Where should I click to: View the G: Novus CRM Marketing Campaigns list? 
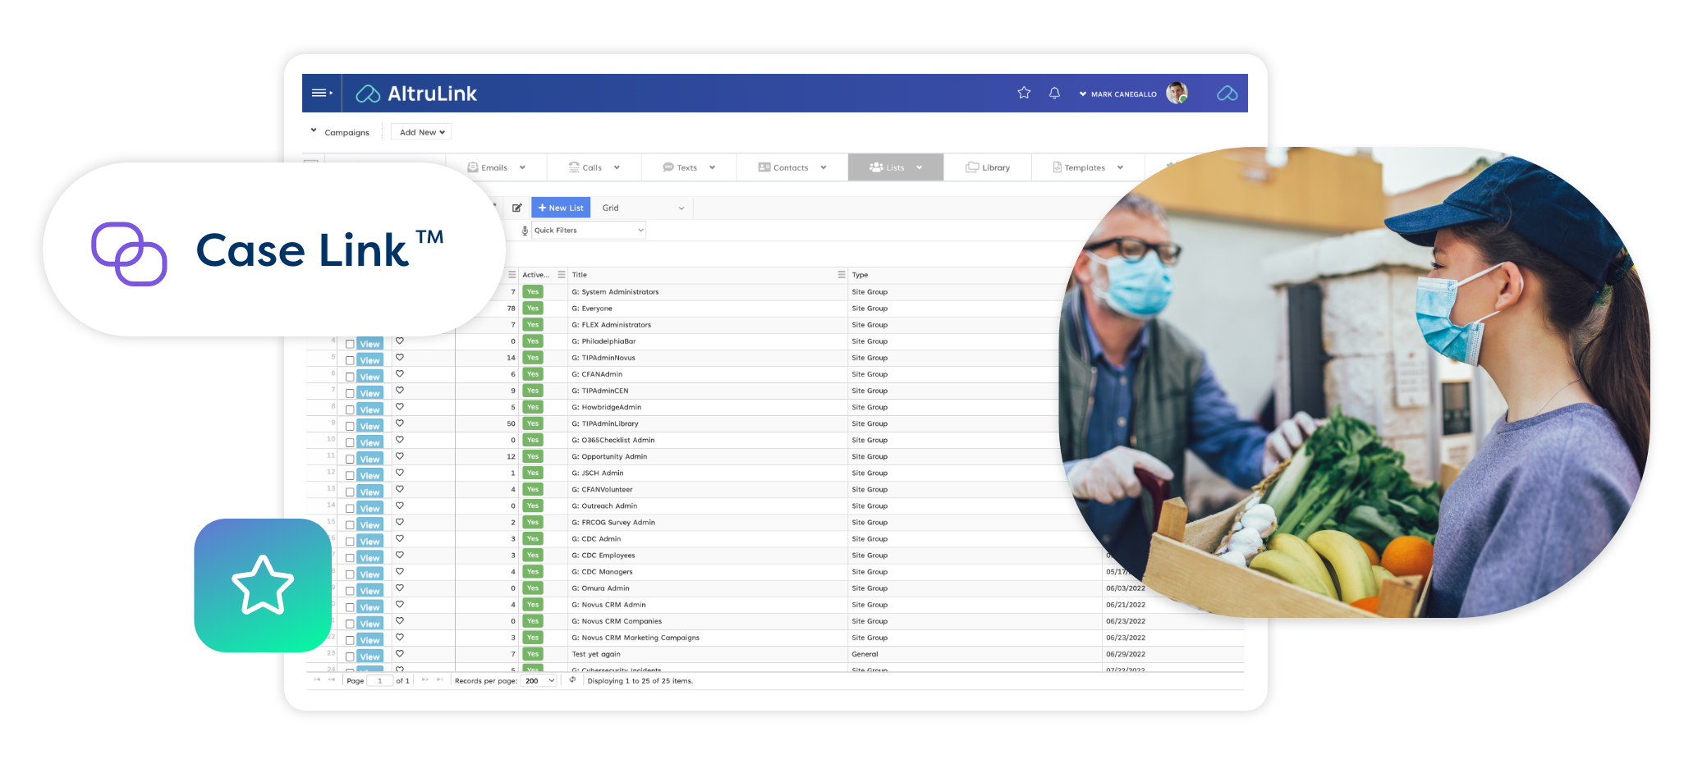click(x=370, y=640)
